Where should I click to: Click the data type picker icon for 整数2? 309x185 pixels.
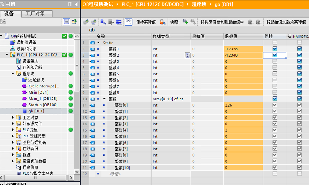(187, 55)
